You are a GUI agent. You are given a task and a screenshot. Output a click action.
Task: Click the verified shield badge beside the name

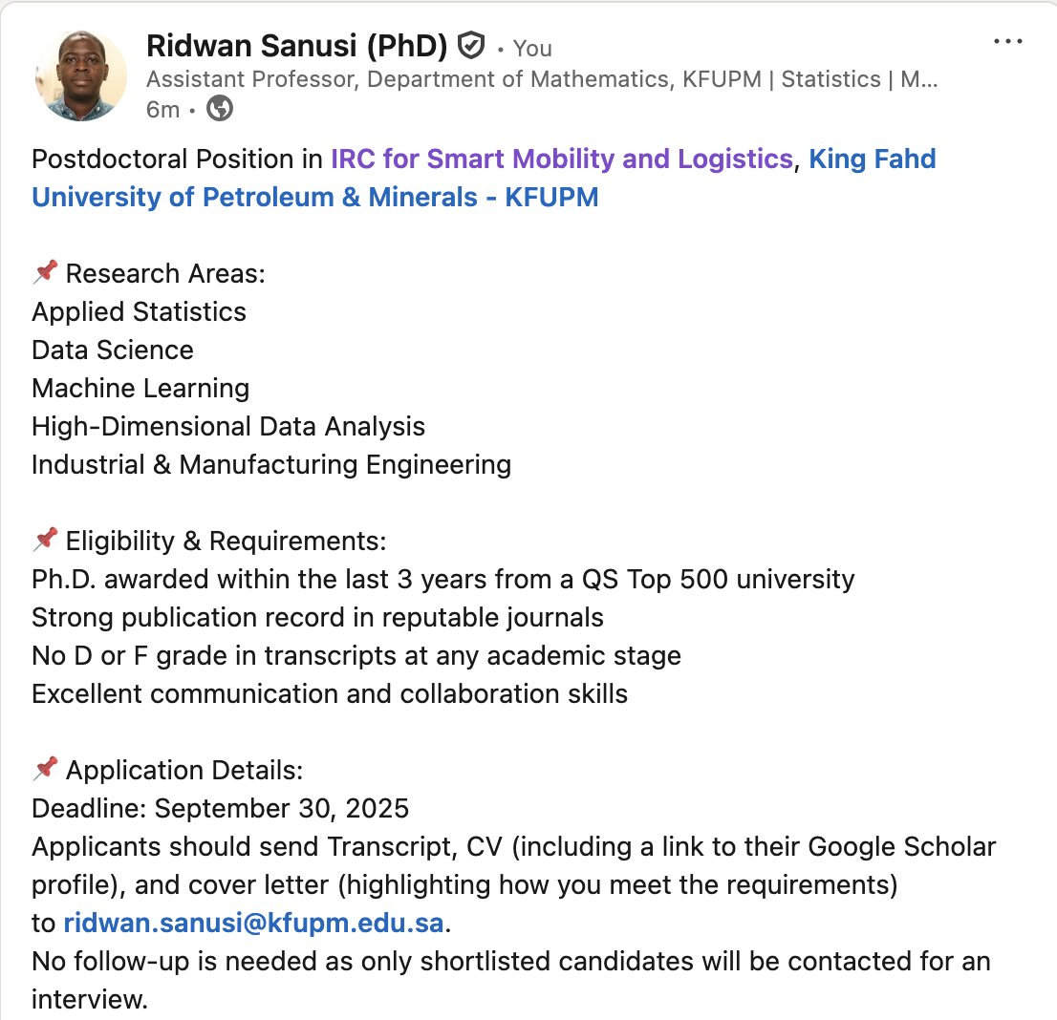click(x=471, y=46)
